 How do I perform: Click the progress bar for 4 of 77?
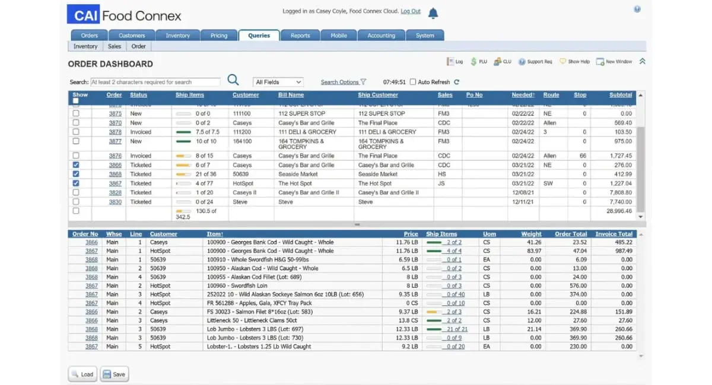pyautogui.click(x=183, y=184)
